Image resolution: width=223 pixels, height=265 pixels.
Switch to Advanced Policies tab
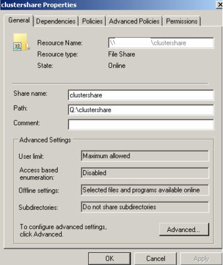click(x=134, y=21)
